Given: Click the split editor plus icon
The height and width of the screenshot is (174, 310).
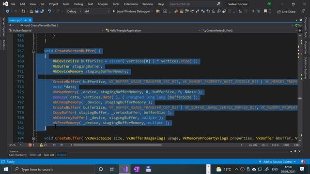Looking at the screenshot, I should (300, 30).
